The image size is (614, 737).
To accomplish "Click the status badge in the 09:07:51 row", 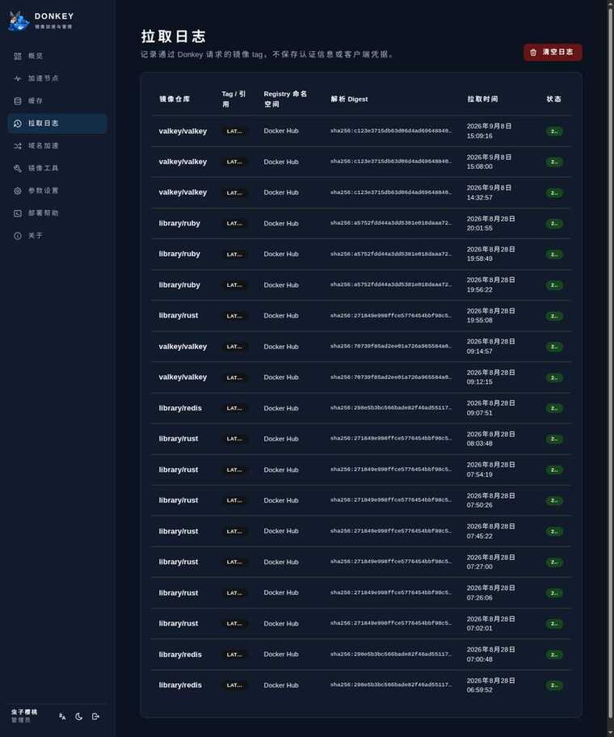I will 554,408.
